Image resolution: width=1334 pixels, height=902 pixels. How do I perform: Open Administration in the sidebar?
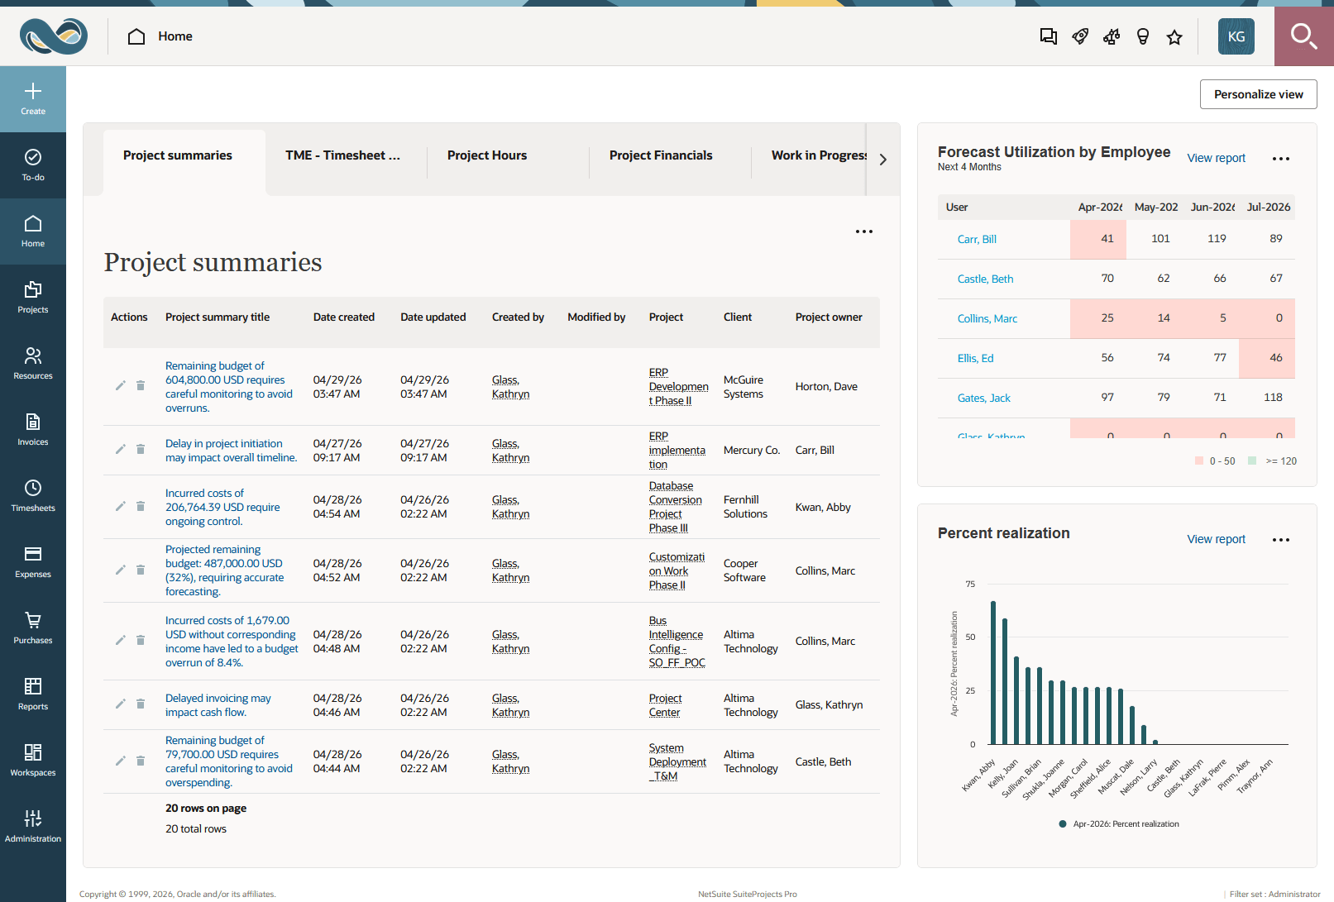point(33,827)
